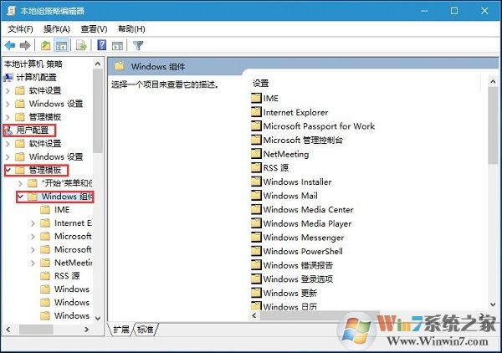
Task: Open Windows Mail folder
Action: (x=284, y=196)
